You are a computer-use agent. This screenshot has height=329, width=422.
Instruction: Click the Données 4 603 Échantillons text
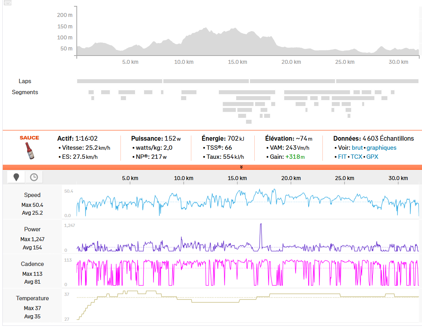coord(374,139)
